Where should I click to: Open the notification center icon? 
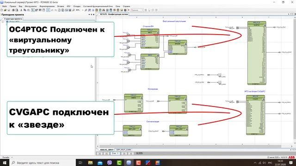point(291,163)
